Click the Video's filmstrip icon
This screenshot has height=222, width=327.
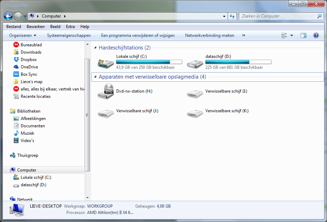pyautogui.click(x=16, y=141)
